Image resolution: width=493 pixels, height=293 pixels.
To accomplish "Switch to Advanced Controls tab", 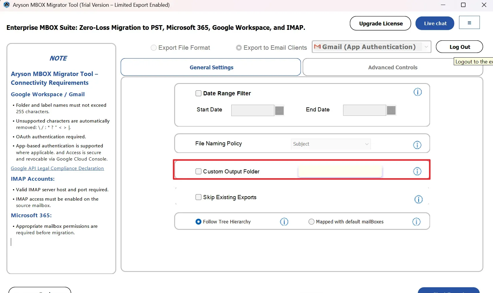I will pos(393,67).
